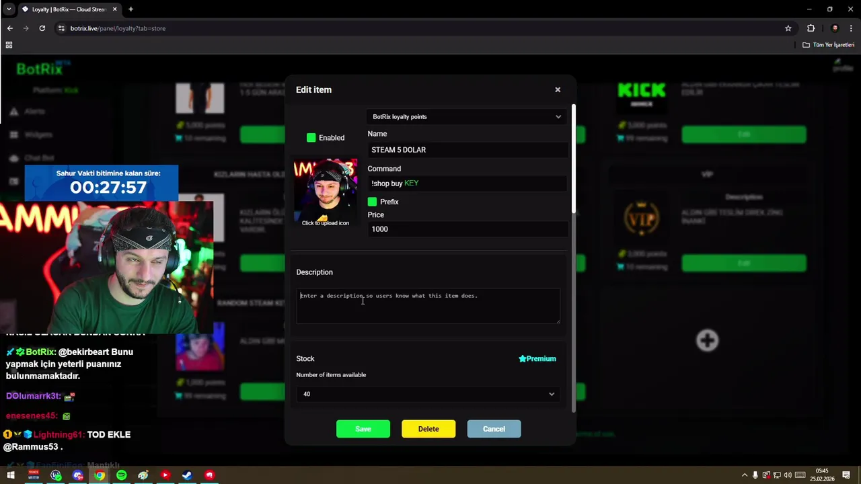
Task: Toggle the Enabled checkbox
Action: point(311,138)
